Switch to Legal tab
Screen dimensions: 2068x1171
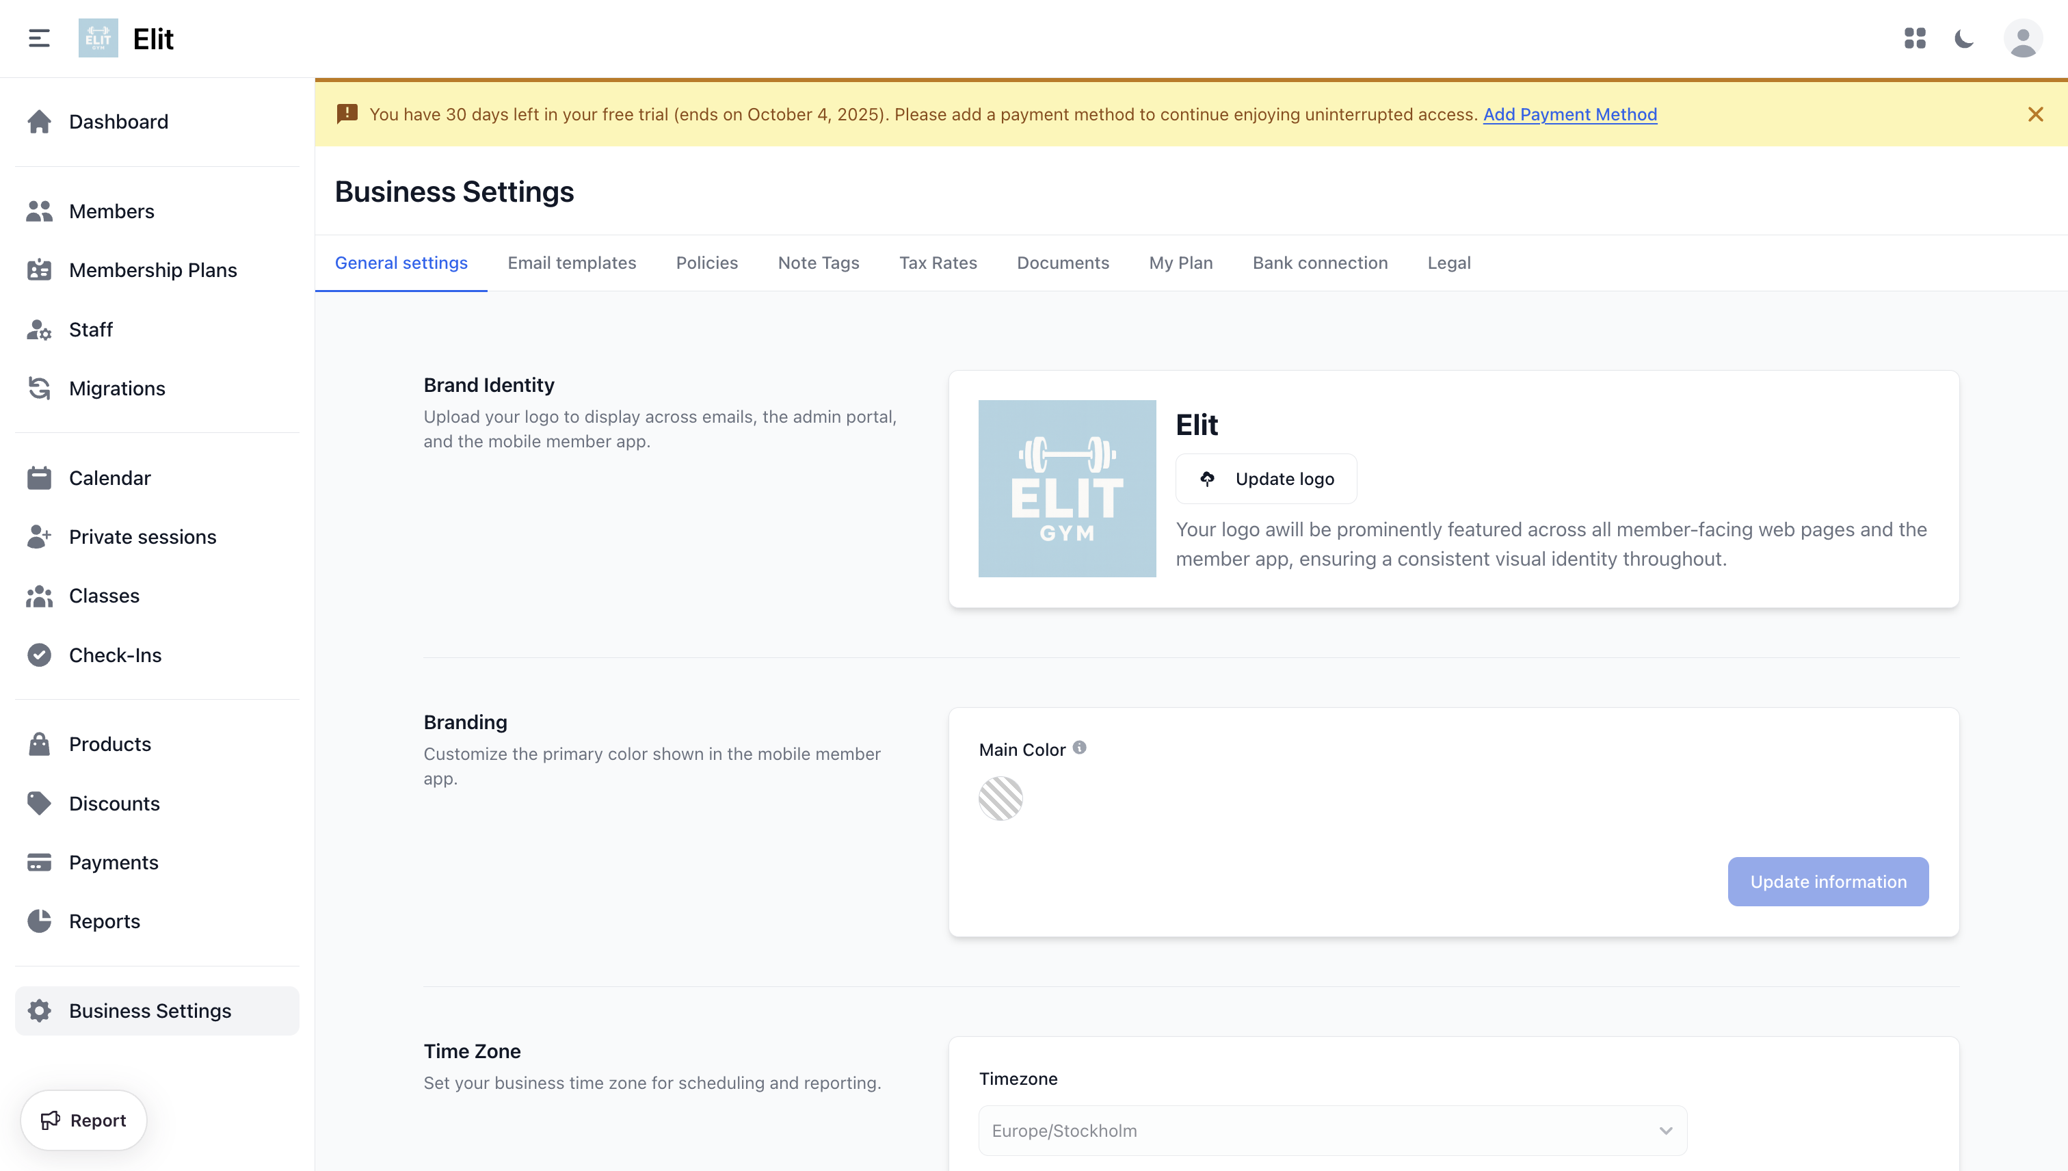tap(1449, 263)
